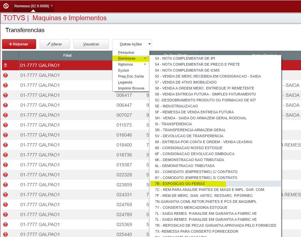This screenshot has height=237, width=301.
Task: Close the Remessa [02.9.0098] tab
Action: pos(52,6)
